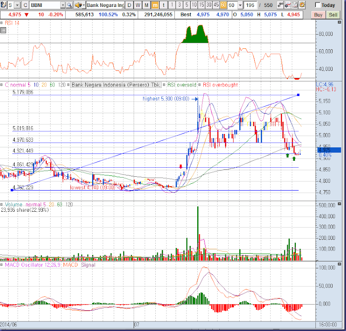
Task: Click the 4,921.449 Fibonacci level label
Action: click(23, 151)
